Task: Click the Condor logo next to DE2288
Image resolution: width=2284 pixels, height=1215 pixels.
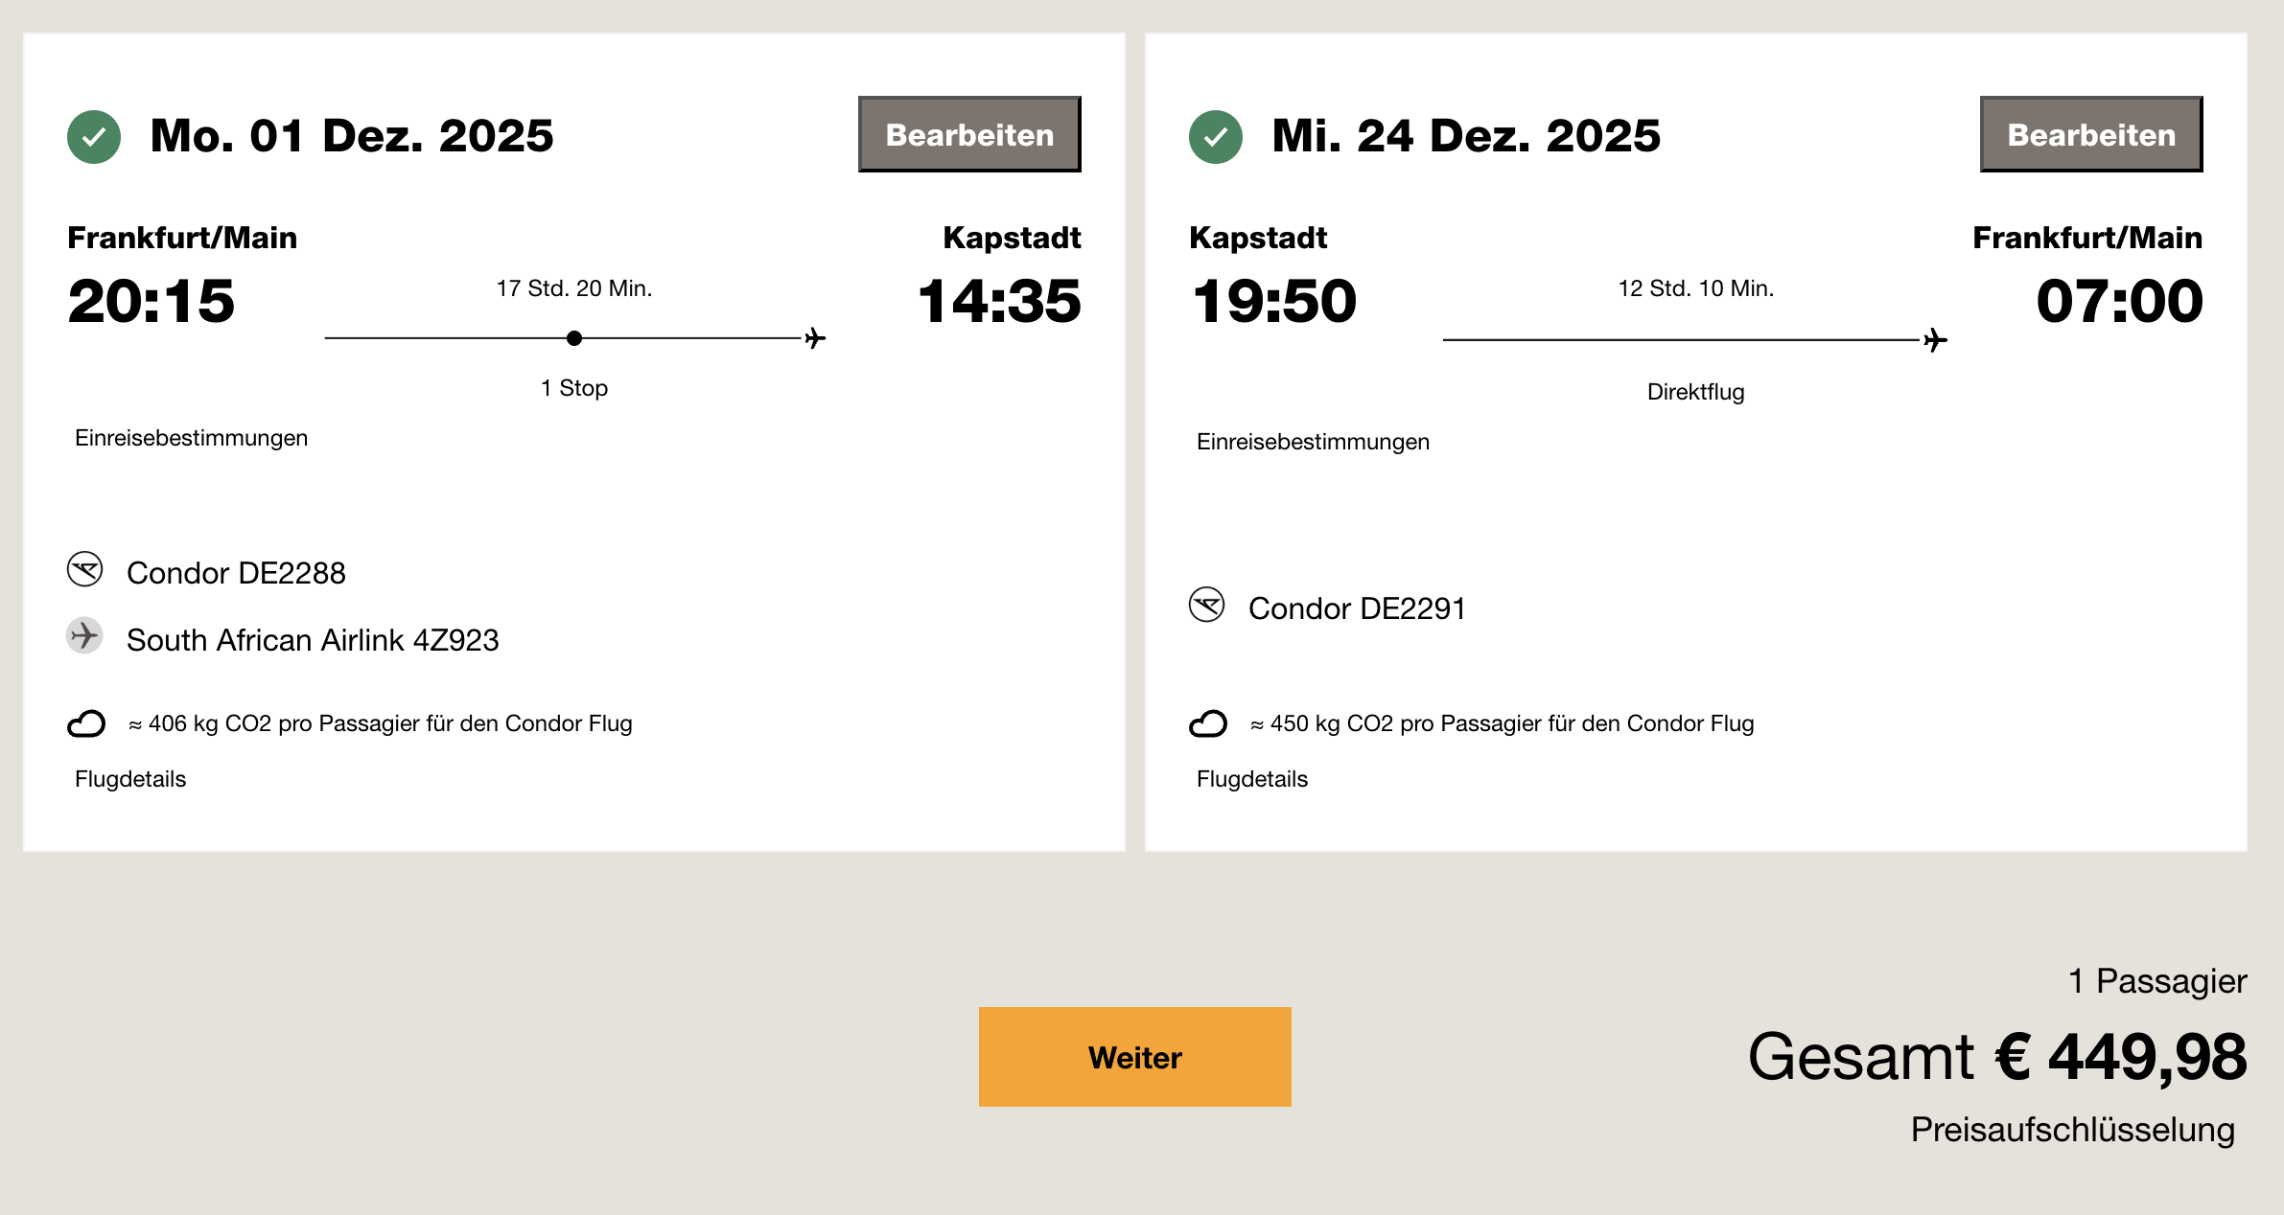Action: [x=85, y=569]
